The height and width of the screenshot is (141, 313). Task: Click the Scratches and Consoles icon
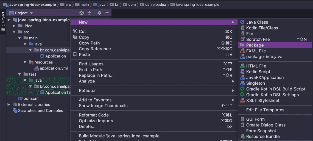15,110
